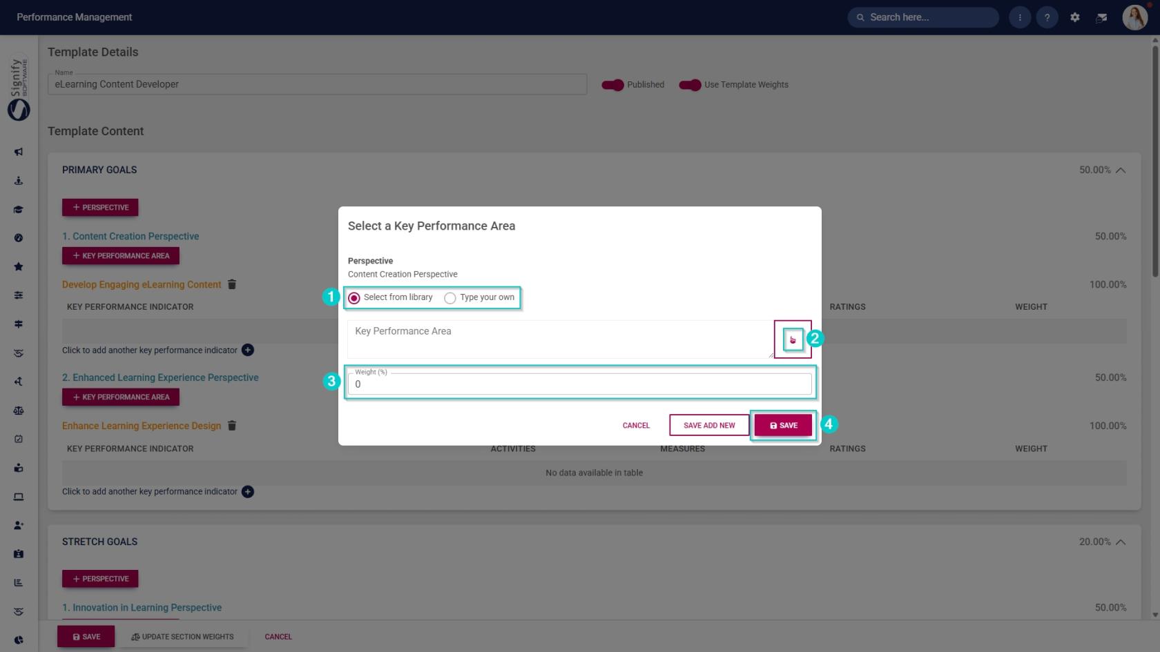The image size is (1160, 652).
Task: Open the laptop icon in the sidebar
Action: [19, 497]
